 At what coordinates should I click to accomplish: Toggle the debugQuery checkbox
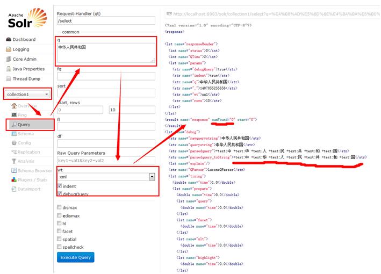(60, 194)
